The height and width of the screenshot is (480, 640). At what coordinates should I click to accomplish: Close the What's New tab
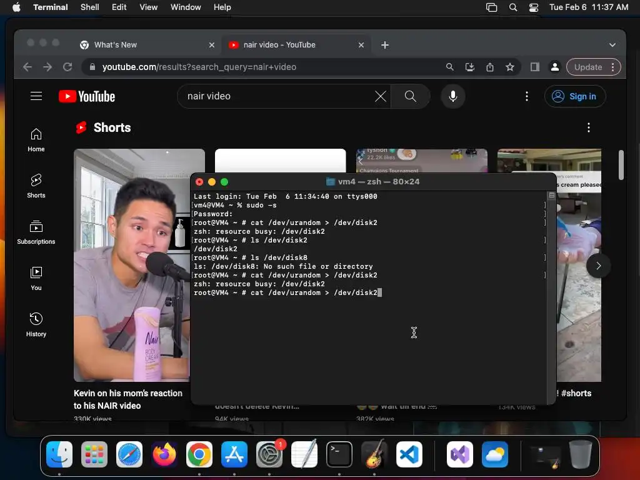coord(211,45)
